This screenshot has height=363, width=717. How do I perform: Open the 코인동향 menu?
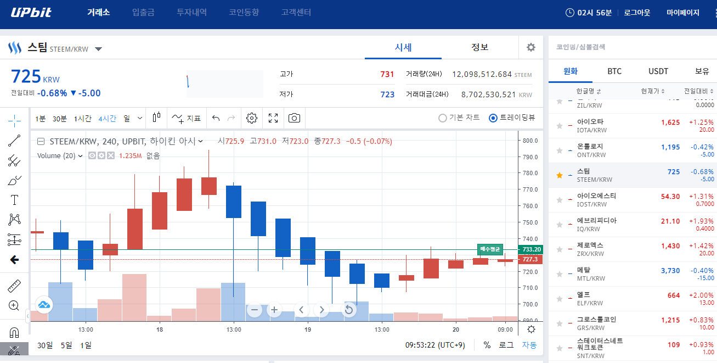(244, 12)
